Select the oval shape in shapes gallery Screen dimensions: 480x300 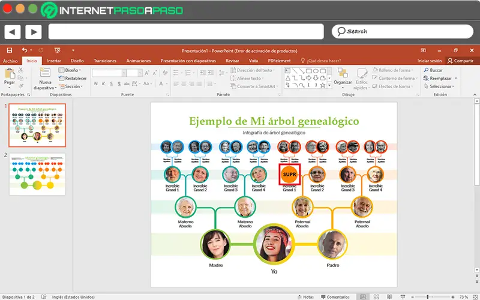pos(316,71)
